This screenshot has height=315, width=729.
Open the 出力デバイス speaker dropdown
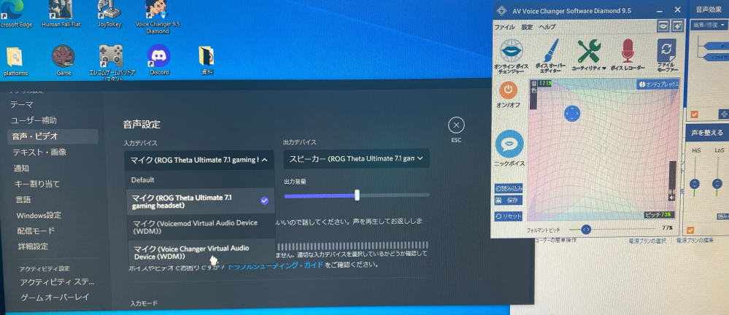tap(357, 158)
